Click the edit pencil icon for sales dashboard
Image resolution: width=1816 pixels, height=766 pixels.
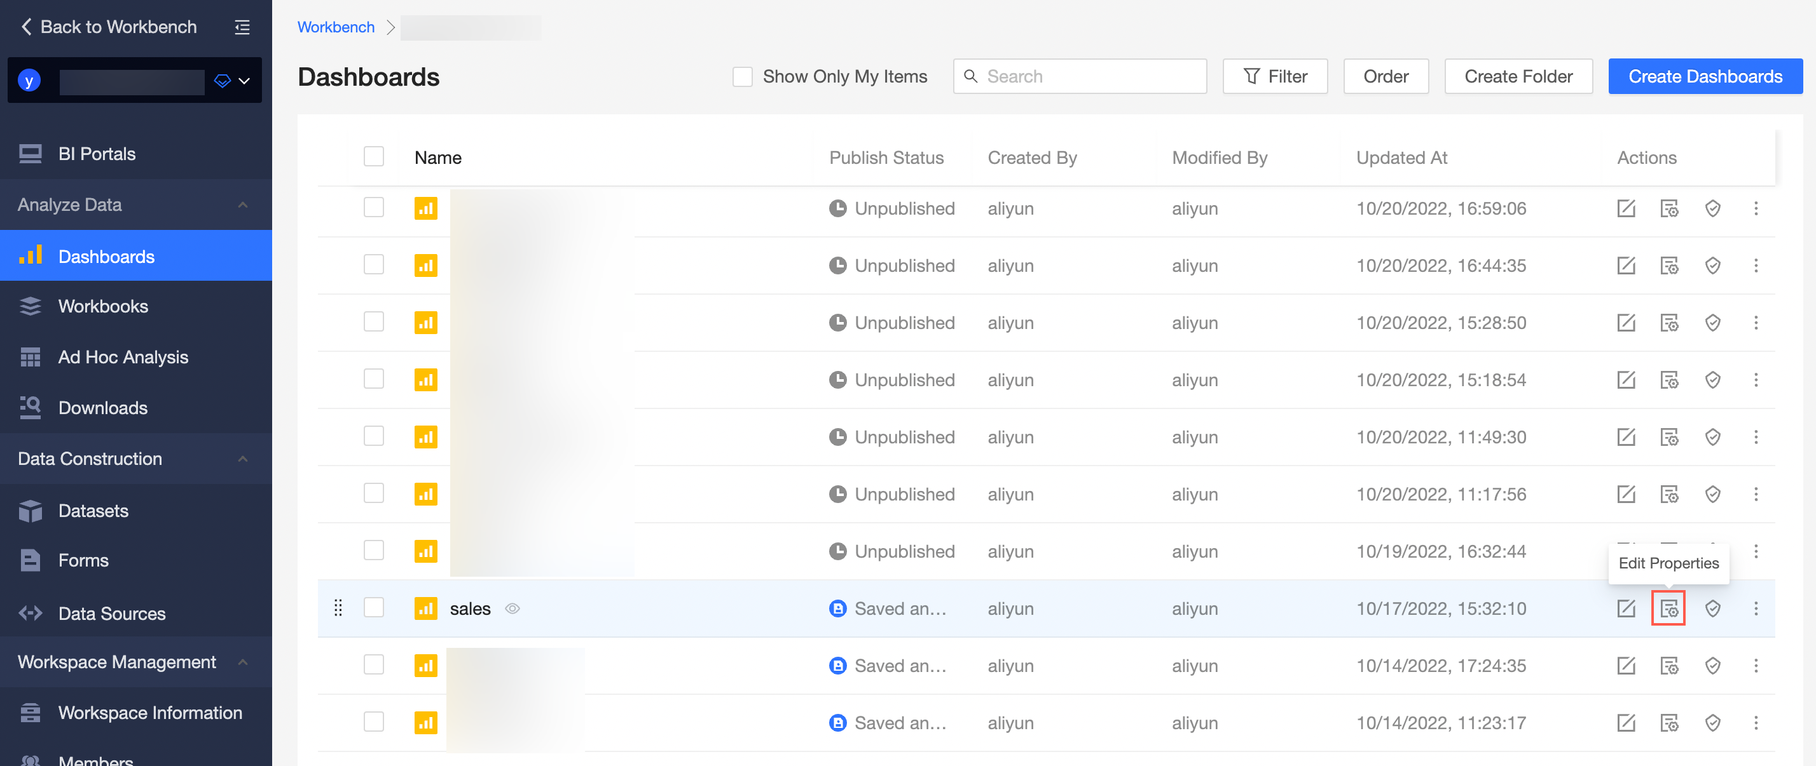(1625, 608)
